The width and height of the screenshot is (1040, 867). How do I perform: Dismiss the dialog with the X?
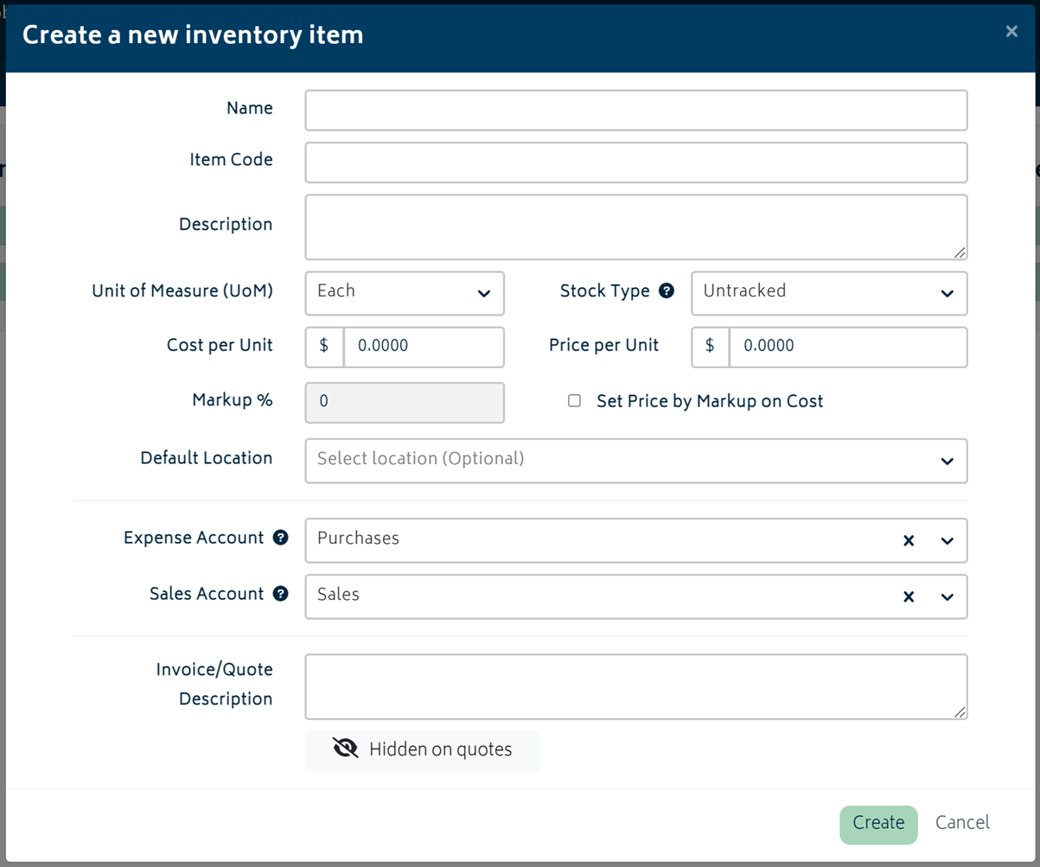click(1011, 31)
